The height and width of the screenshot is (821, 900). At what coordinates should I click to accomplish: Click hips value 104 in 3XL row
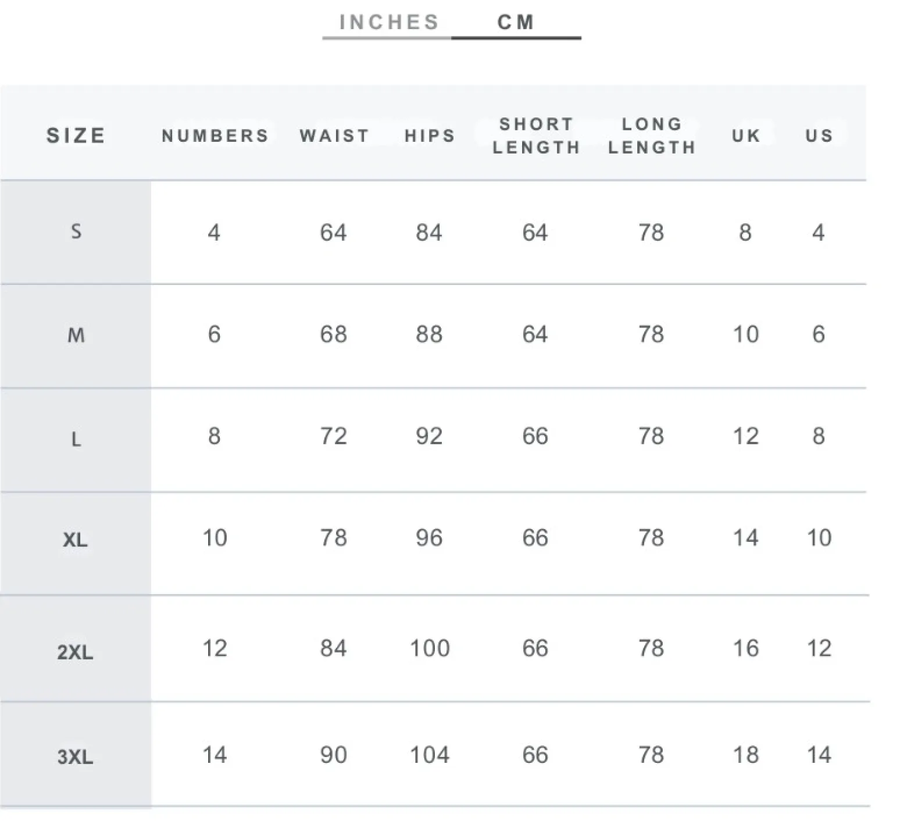click(430, 755)
